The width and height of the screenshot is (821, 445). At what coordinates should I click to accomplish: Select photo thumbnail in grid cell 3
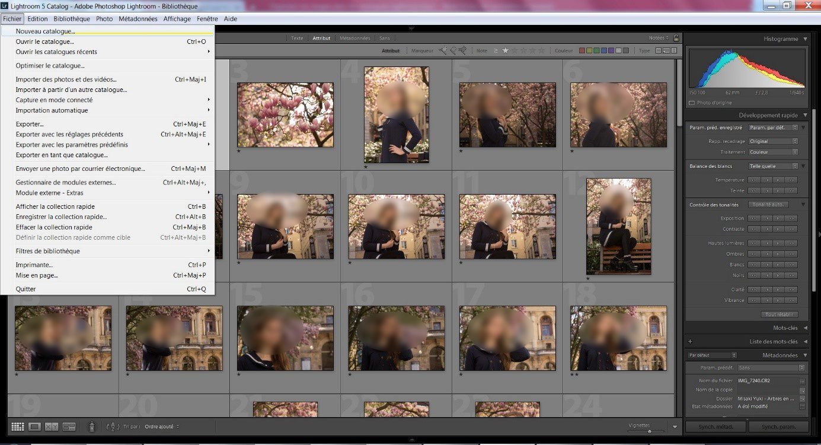click(285, 115)
